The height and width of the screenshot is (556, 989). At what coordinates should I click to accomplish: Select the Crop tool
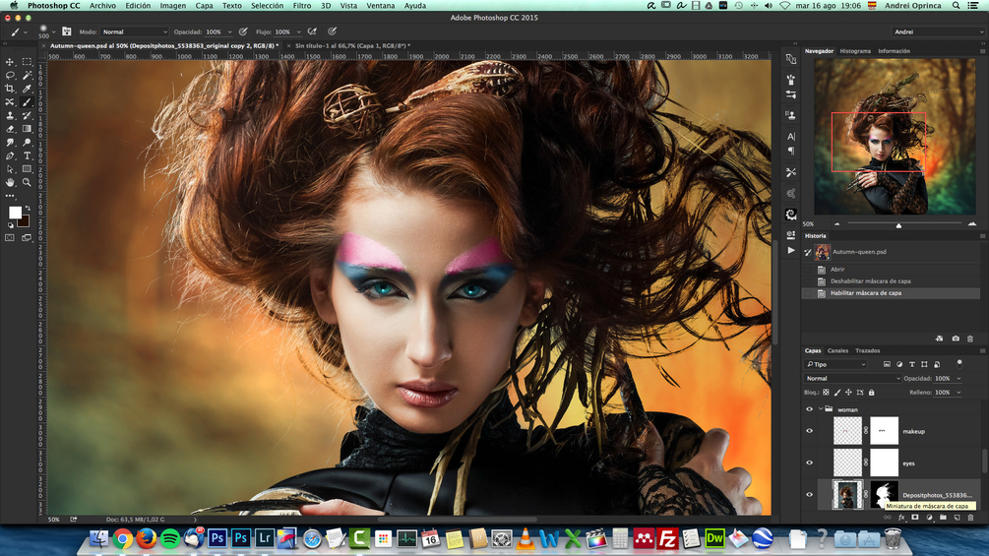click(x=10, y=89)
